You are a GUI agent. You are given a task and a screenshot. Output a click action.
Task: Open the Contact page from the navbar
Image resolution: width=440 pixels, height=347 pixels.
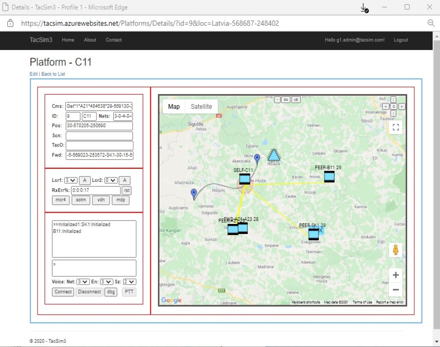pyautogui.click(x=113, y=40)
